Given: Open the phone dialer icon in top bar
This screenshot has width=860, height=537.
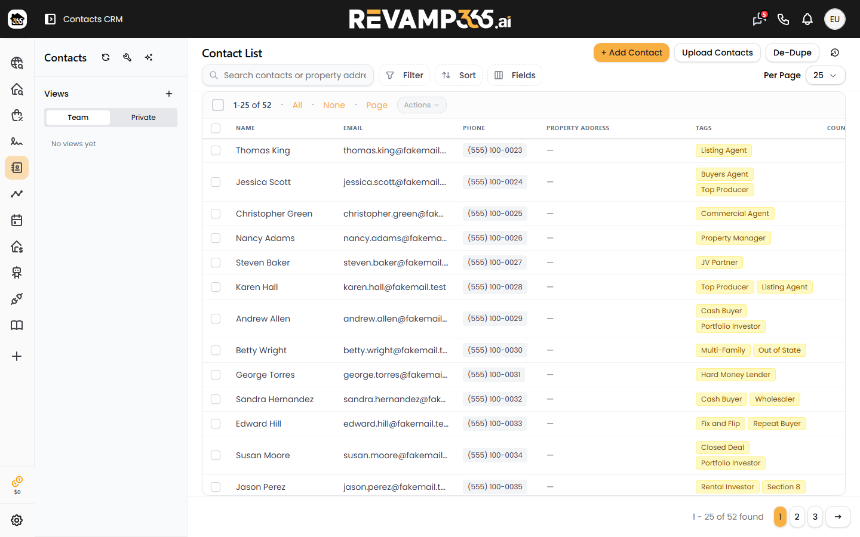Looking at the screenshot, I should tap(784, 19).
